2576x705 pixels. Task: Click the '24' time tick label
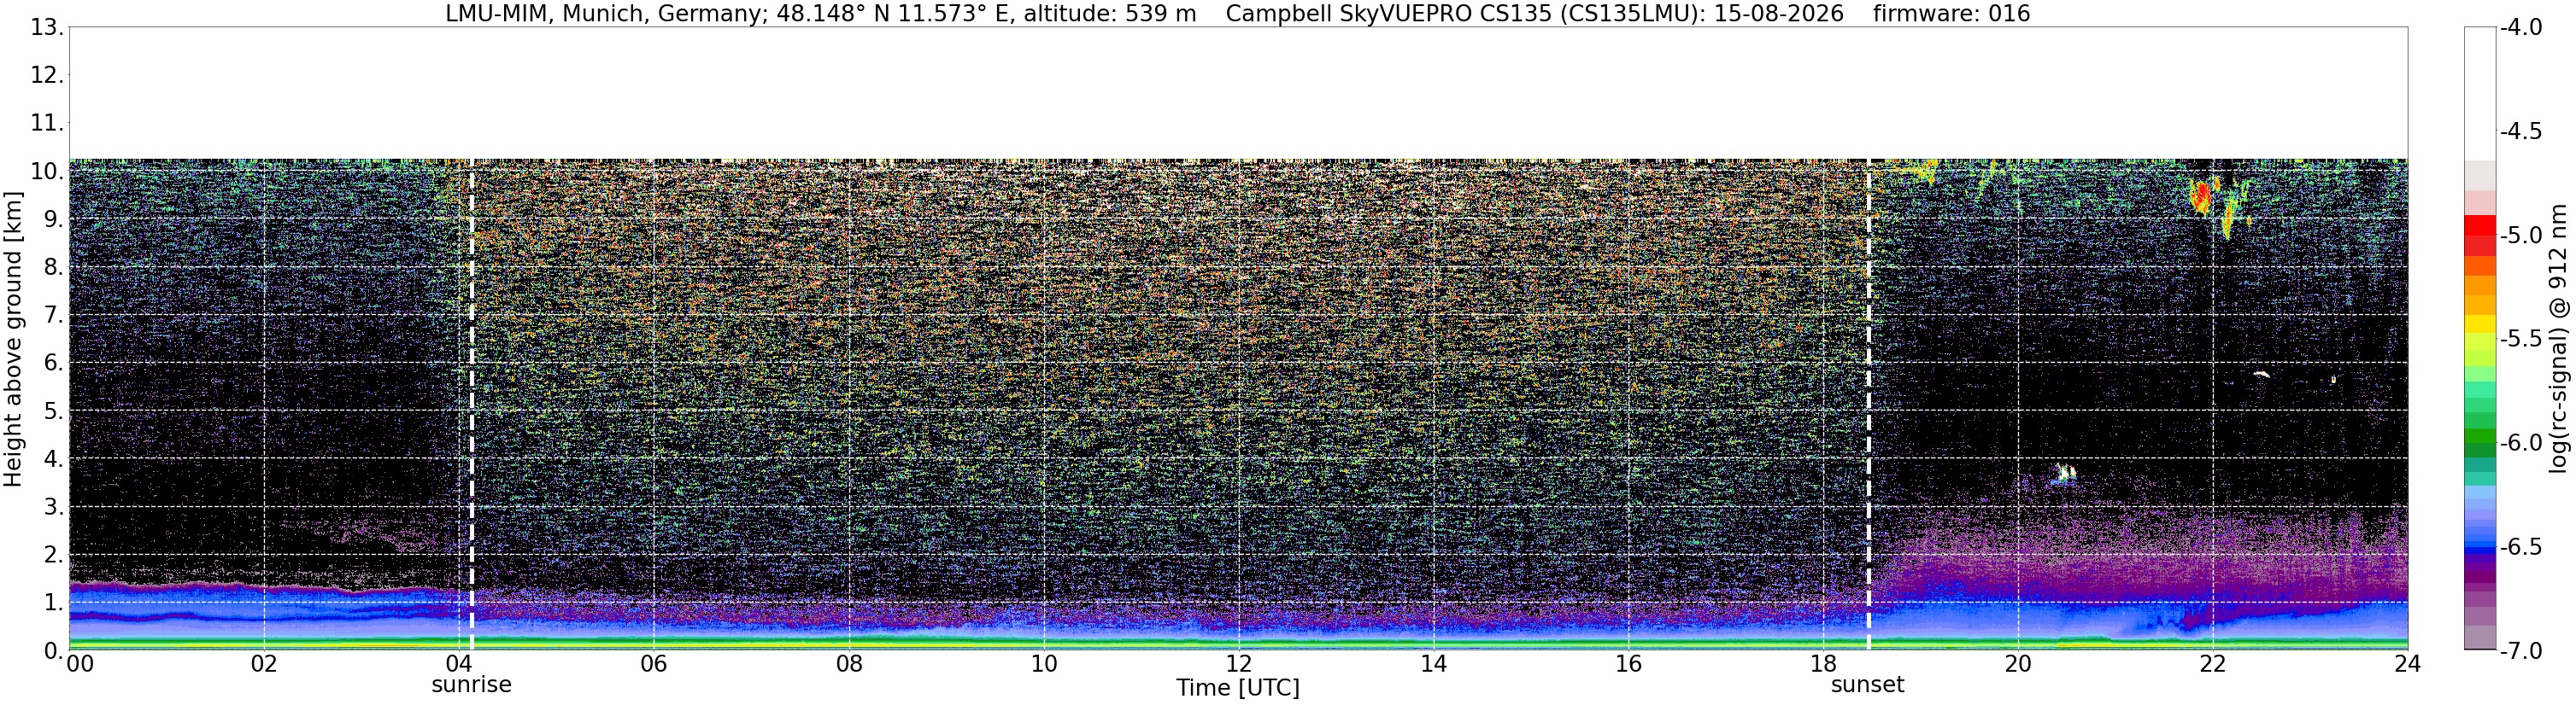(x=2408, y=664)
